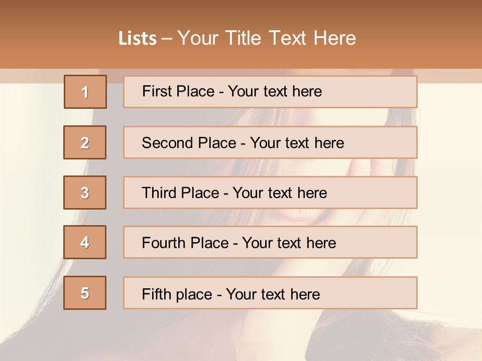Screen dimensions: 482x361
Task: Click the word 'Third' in the list
Action: click(159, 193)
